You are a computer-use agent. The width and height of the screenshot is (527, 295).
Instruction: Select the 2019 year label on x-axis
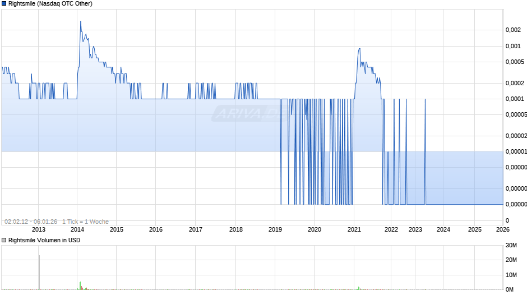(275, 229)
